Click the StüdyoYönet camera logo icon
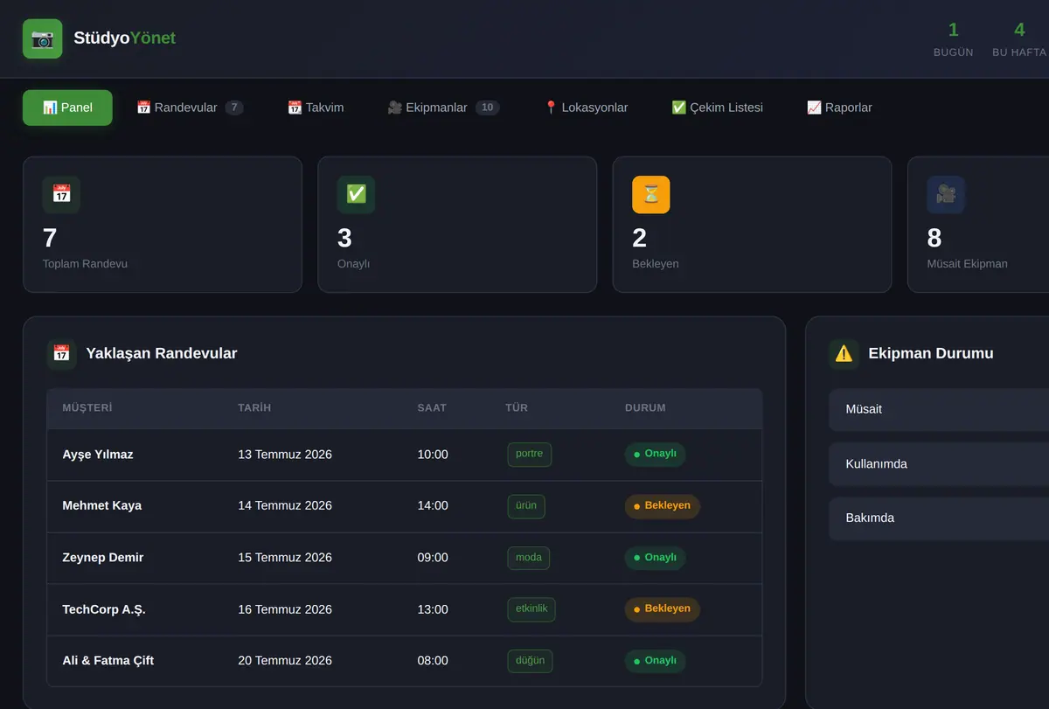Screen dimensions: 1049x709 click(x=42, y=38)
